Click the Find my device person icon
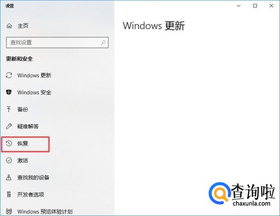Viewport: 280px width, 216px height. [9, 178]
